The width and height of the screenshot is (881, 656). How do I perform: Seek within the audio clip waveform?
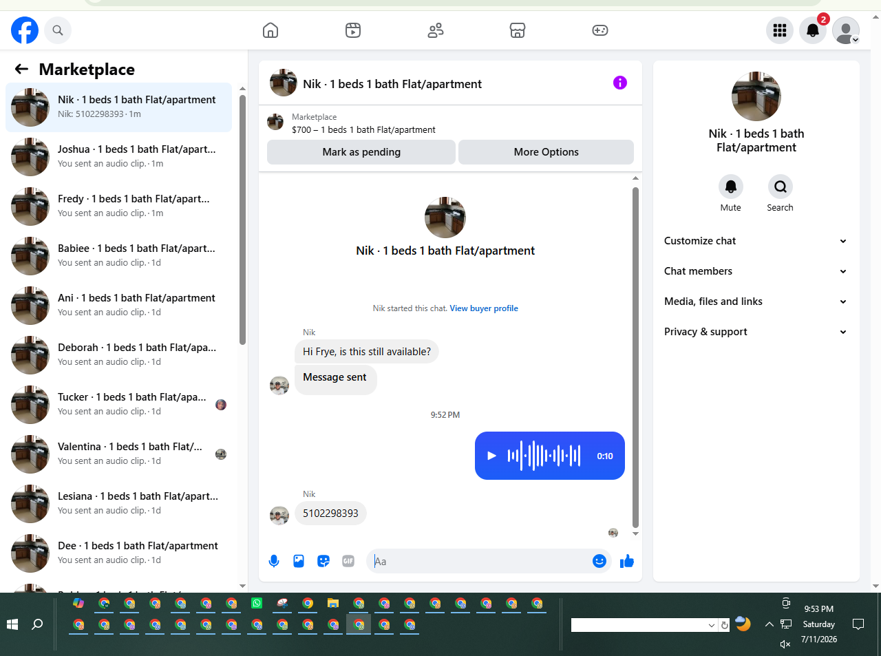click(544, 456)
